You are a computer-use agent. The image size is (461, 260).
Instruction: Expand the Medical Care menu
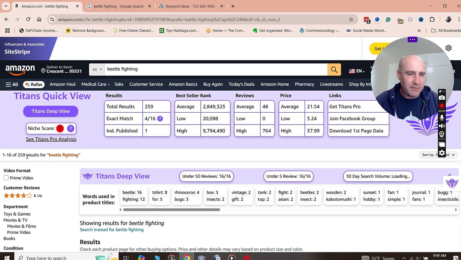coord(96,84)
